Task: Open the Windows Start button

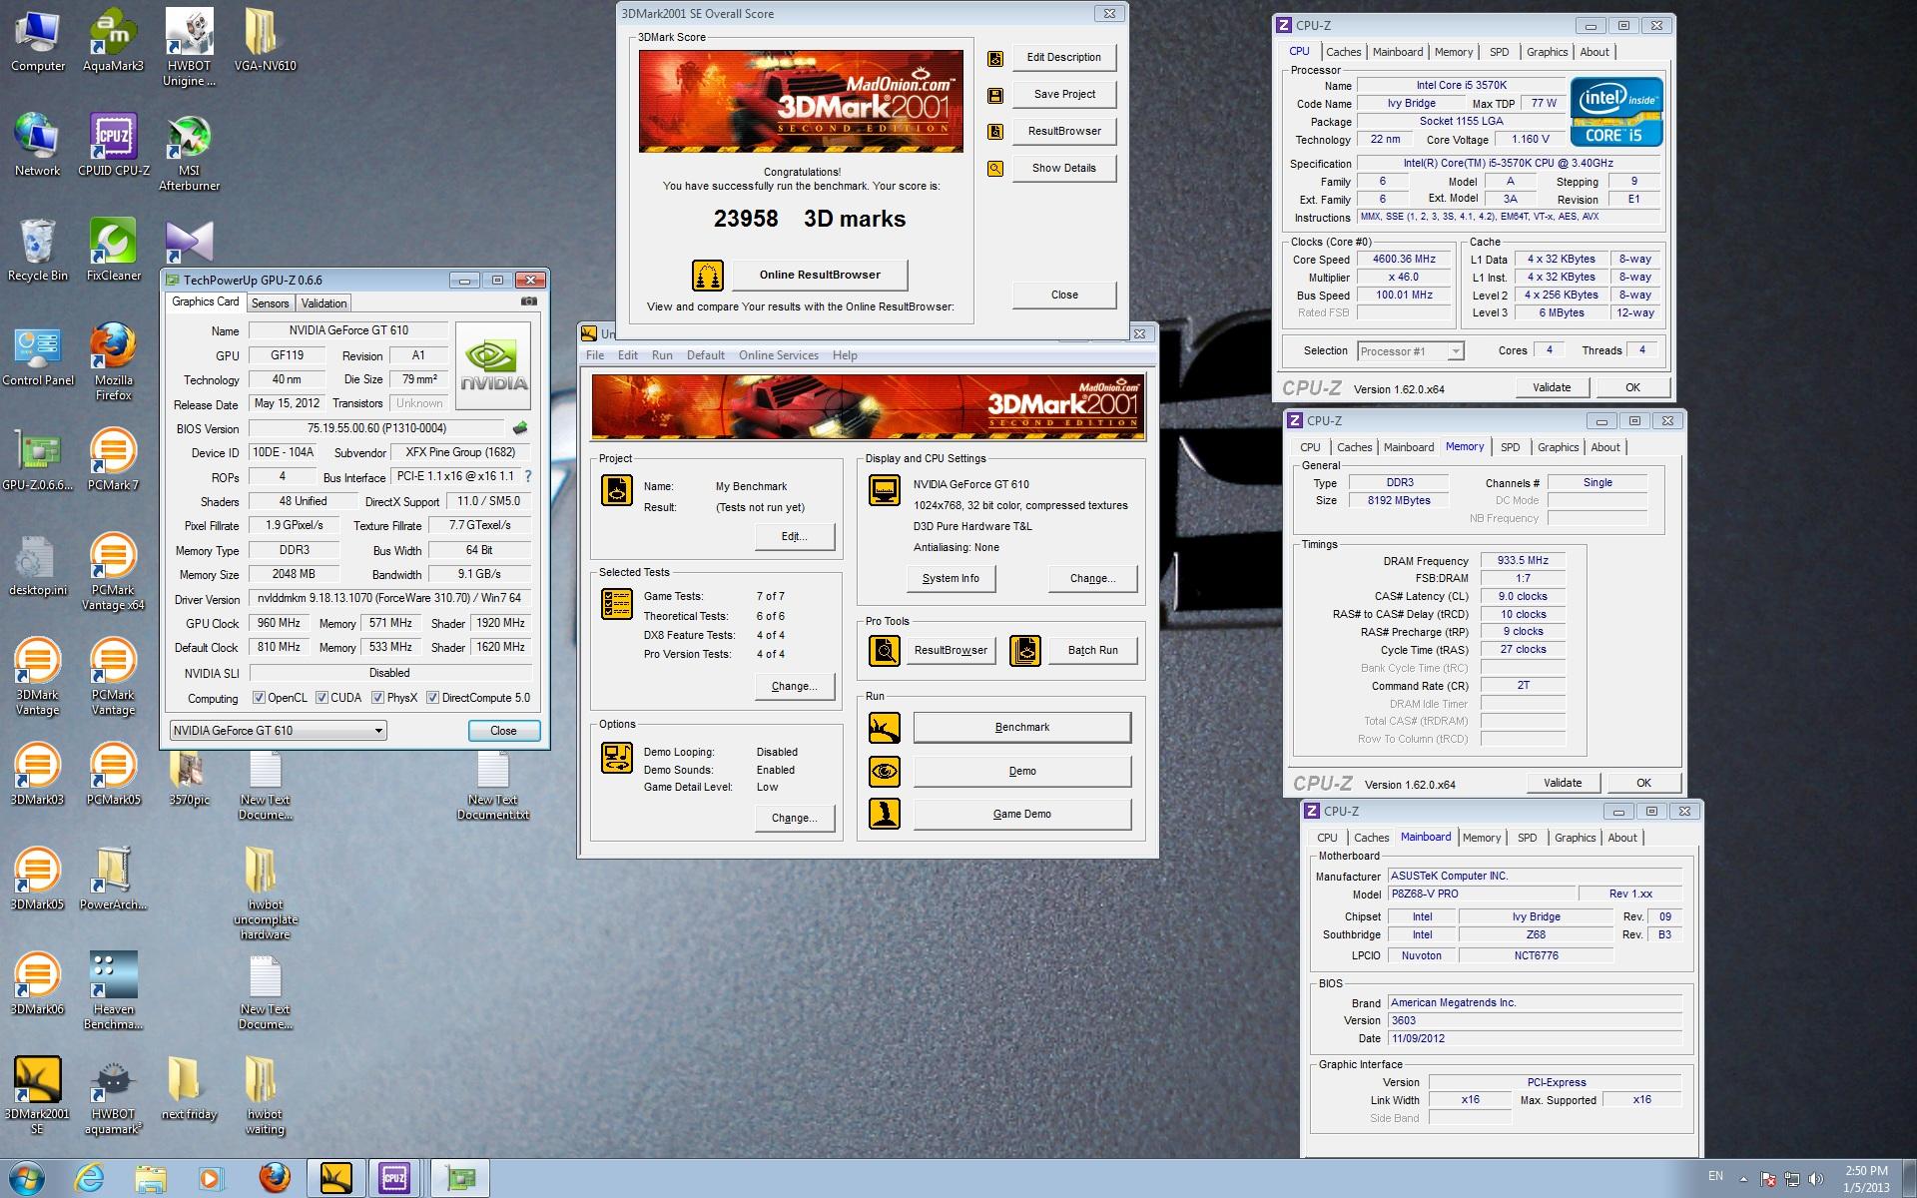Action: point(26,1178)
